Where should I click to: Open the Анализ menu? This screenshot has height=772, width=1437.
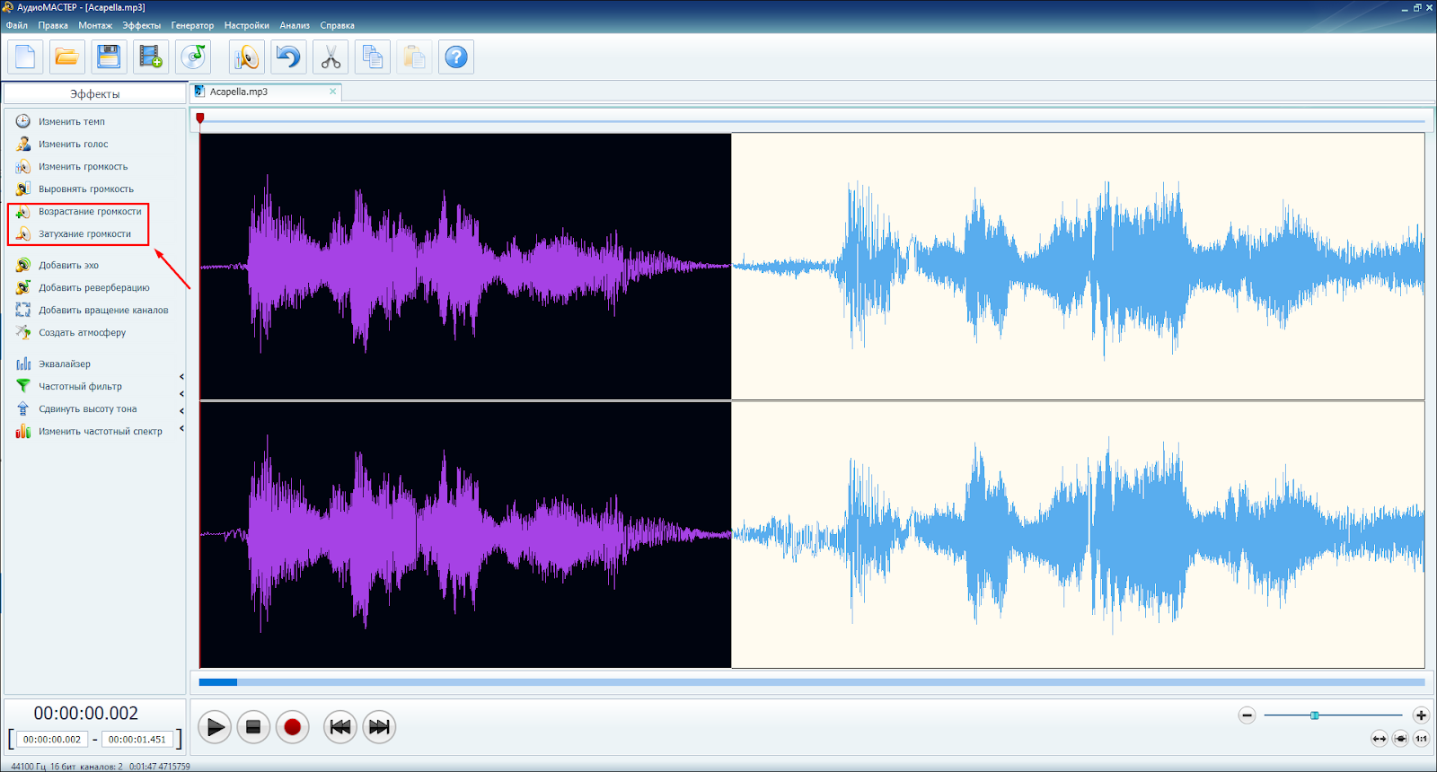pyautogui.click(x=295, y=25)
